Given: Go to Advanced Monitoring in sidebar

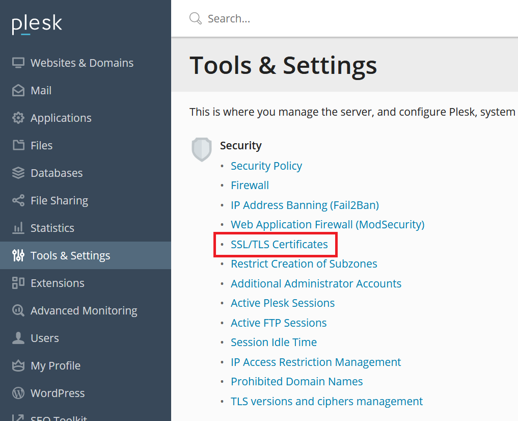Looking at the screenshot, I should [84, 310].
